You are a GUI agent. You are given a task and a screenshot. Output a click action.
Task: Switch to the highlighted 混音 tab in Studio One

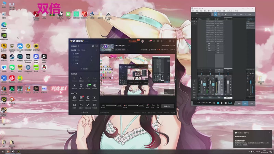(245, 103)
